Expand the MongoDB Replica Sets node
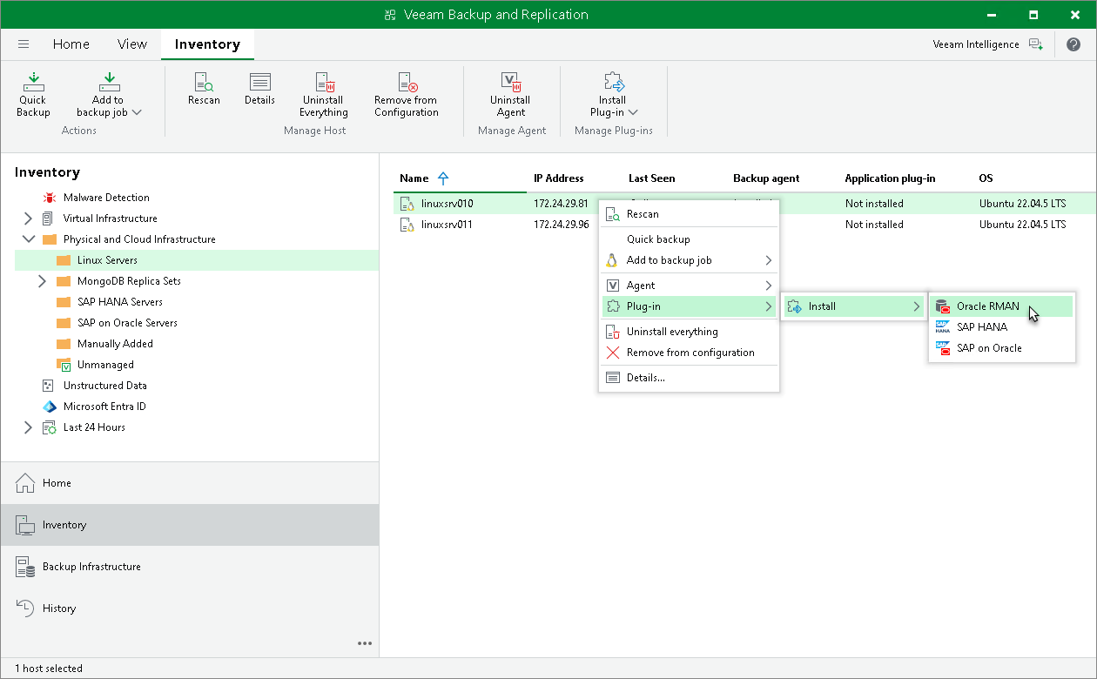This screenshot has width=1097, height=679. pos(42,281)
